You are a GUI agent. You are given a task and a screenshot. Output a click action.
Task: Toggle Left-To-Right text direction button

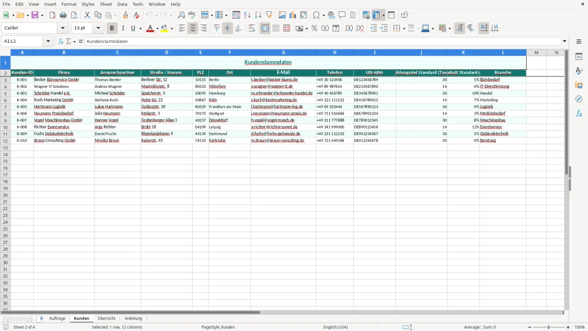[460, 28]
